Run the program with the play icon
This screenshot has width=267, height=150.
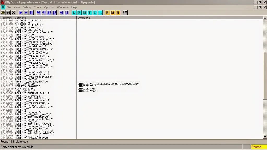click(21, 13)
